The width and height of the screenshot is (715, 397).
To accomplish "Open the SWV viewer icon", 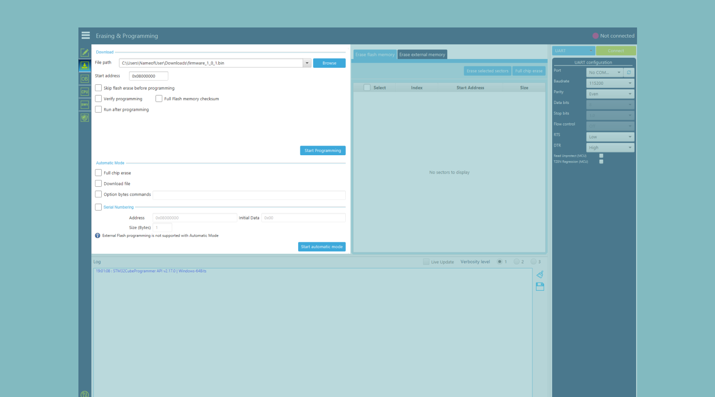I will click(x=85, y=104).
